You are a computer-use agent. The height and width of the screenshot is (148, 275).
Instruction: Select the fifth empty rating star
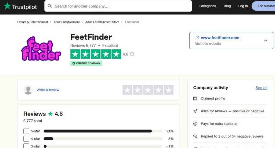tap(169, 90)
